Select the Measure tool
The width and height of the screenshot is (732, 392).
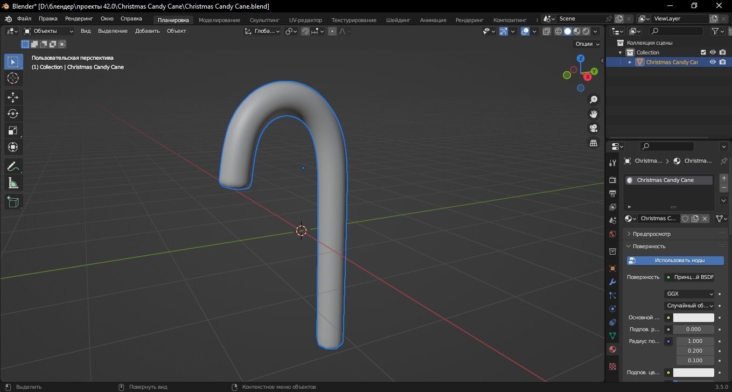(x=13, y=183)
